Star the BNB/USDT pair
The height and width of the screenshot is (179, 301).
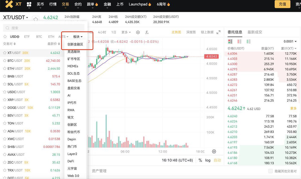click(x=5, y=76)
